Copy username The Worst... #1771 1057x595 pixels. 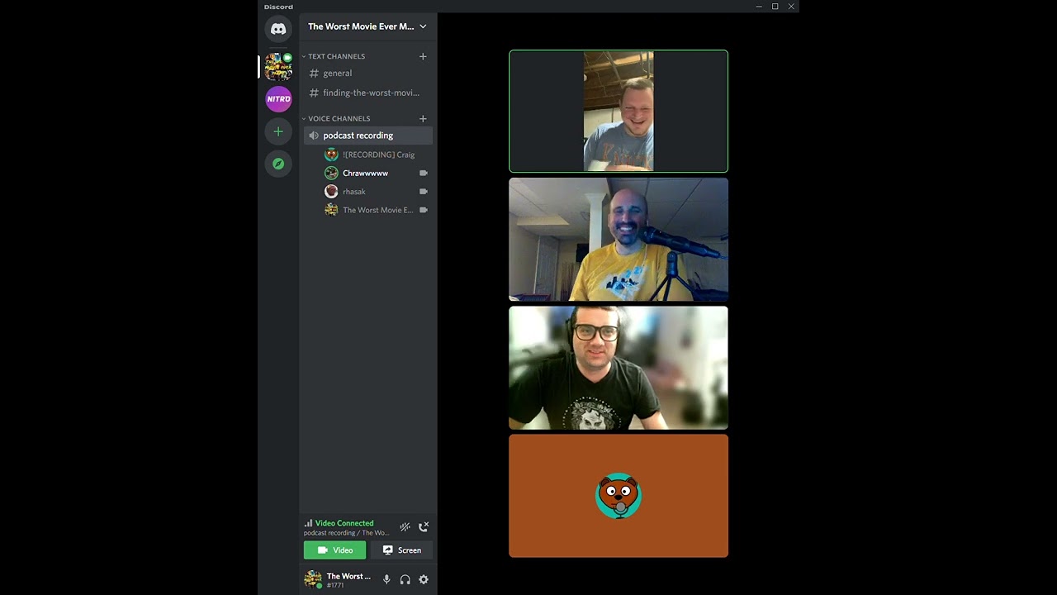tap(348, 580)
